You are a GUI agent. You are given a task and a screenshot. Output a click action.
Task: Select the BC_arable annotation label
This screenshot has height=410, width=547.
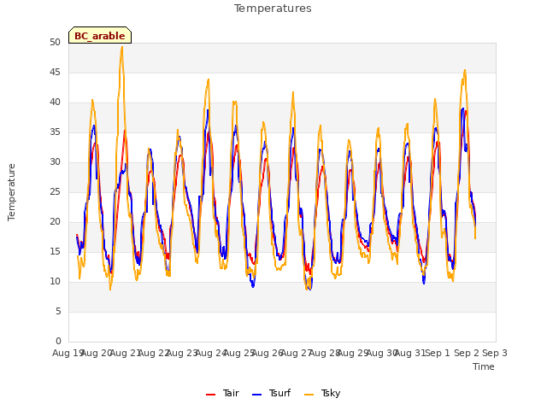tap(100, 36)
